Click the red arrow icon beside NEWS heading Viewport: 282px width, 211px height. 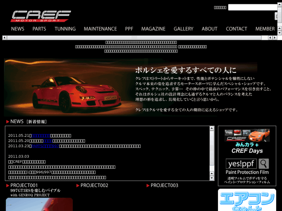tap(7, 122)
